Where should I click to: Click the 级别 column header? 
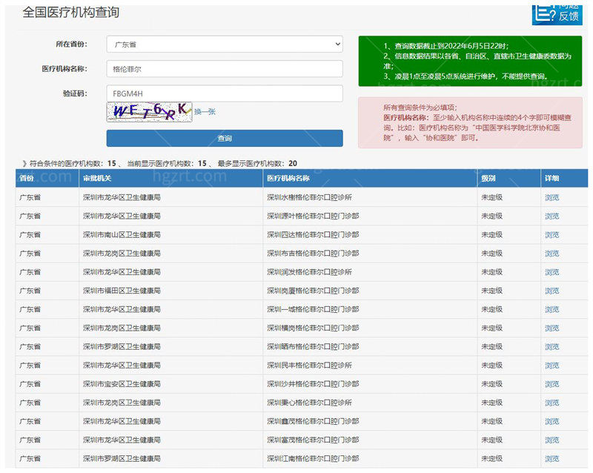tap(487, 179)
